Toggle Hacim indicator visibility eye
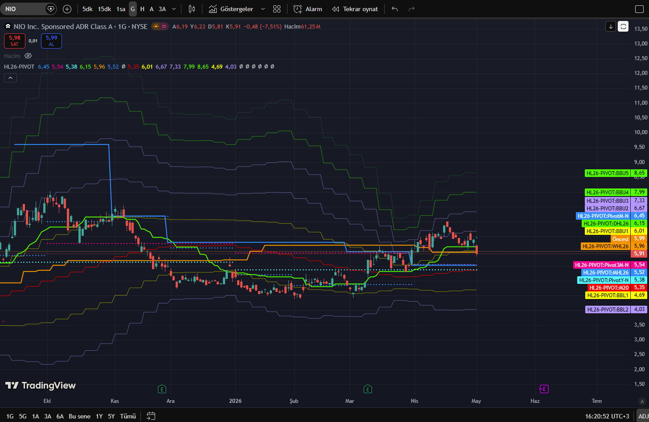 (28, 56)
